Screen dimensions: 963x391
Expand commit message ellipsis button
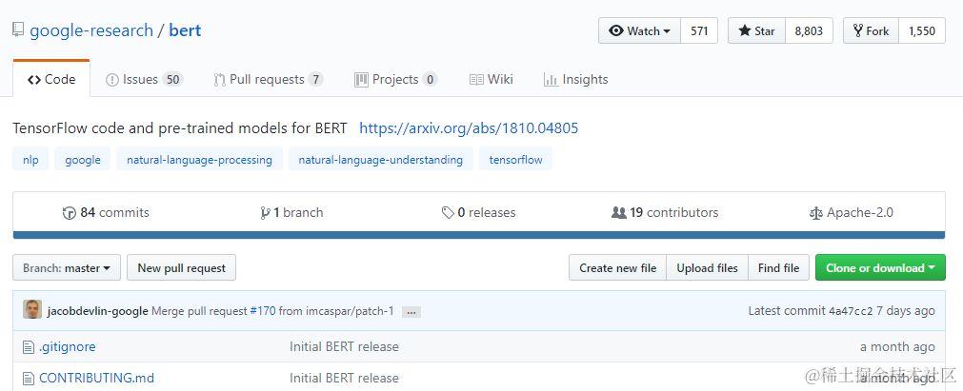[x=411, y=312]
